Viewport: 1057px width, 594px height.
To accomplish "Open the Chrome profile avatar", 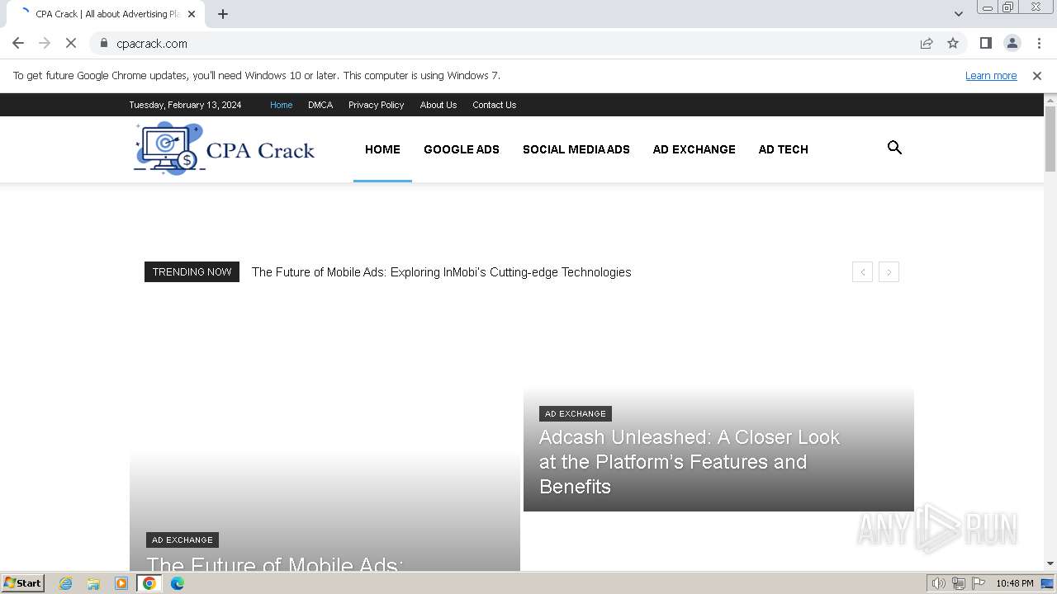I will click(x=1012, y=43).
